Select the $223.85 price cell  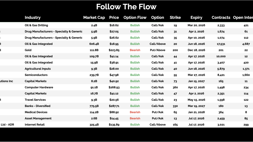click(114, 50)
